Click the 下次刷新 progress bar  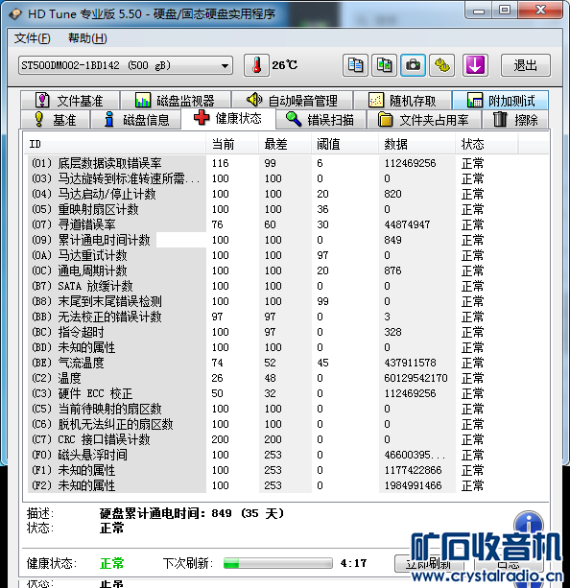point(277,563)
